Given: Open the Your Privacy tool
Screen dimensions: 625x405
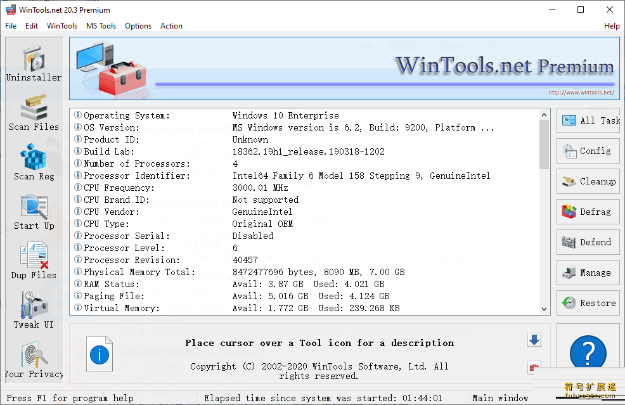Looking at the screenshot, I should [x=34, y=359].
